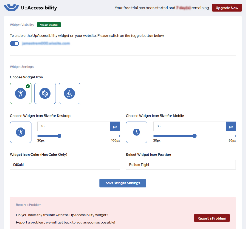
Task: Click the px unit label for desktop size
Action: [x=115, y=126]
